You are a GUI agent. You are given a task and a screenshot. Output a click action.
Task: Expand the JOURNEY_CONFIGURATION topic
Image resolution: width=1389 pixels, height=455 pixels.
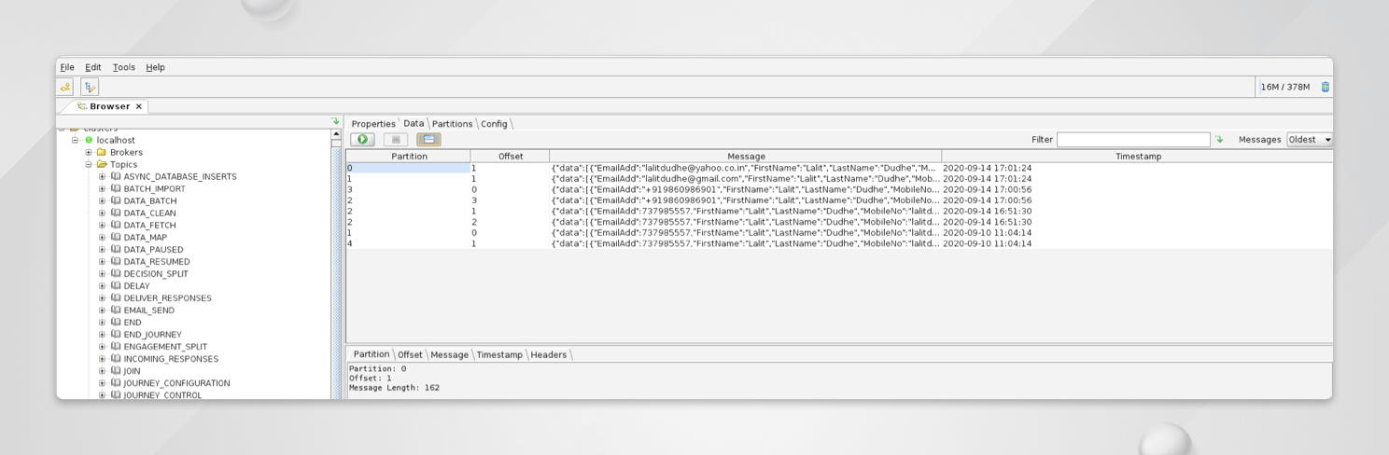click(x=102, y=382)
